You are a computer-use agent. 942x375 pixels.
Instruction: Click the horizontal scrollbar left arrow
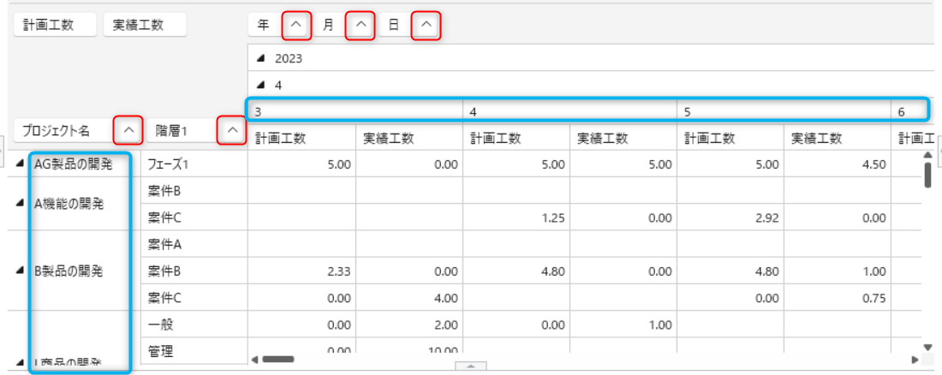point(254,360)
